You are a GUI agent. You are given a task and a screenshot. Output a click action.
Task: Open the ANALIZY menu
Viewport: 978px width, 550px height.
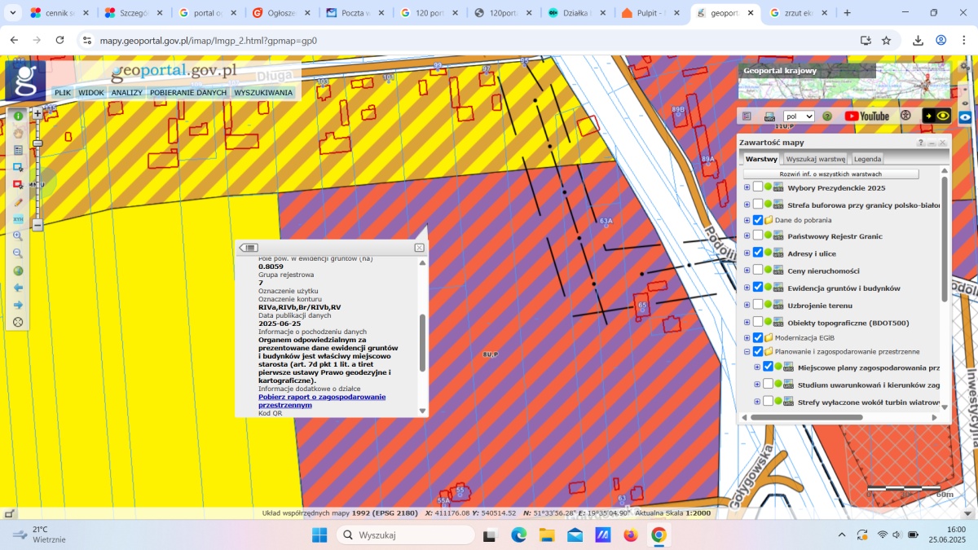click(x=126, y=93)
